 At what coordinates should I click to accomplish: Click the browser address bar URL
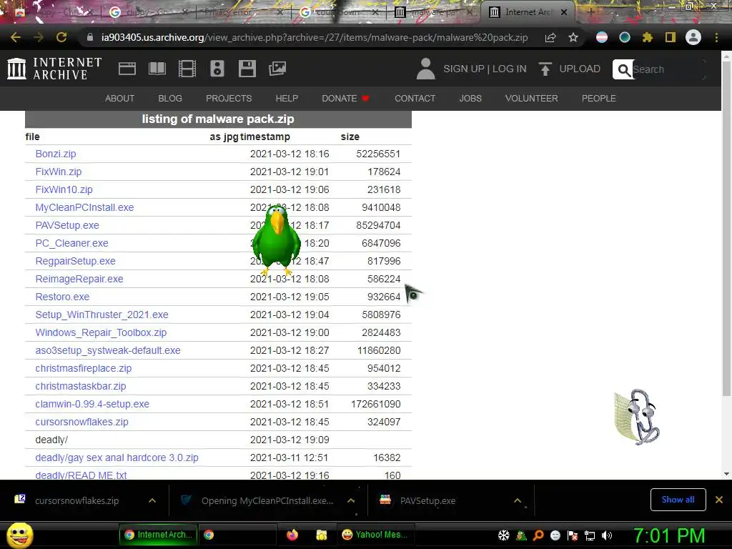tap(315, 38)
